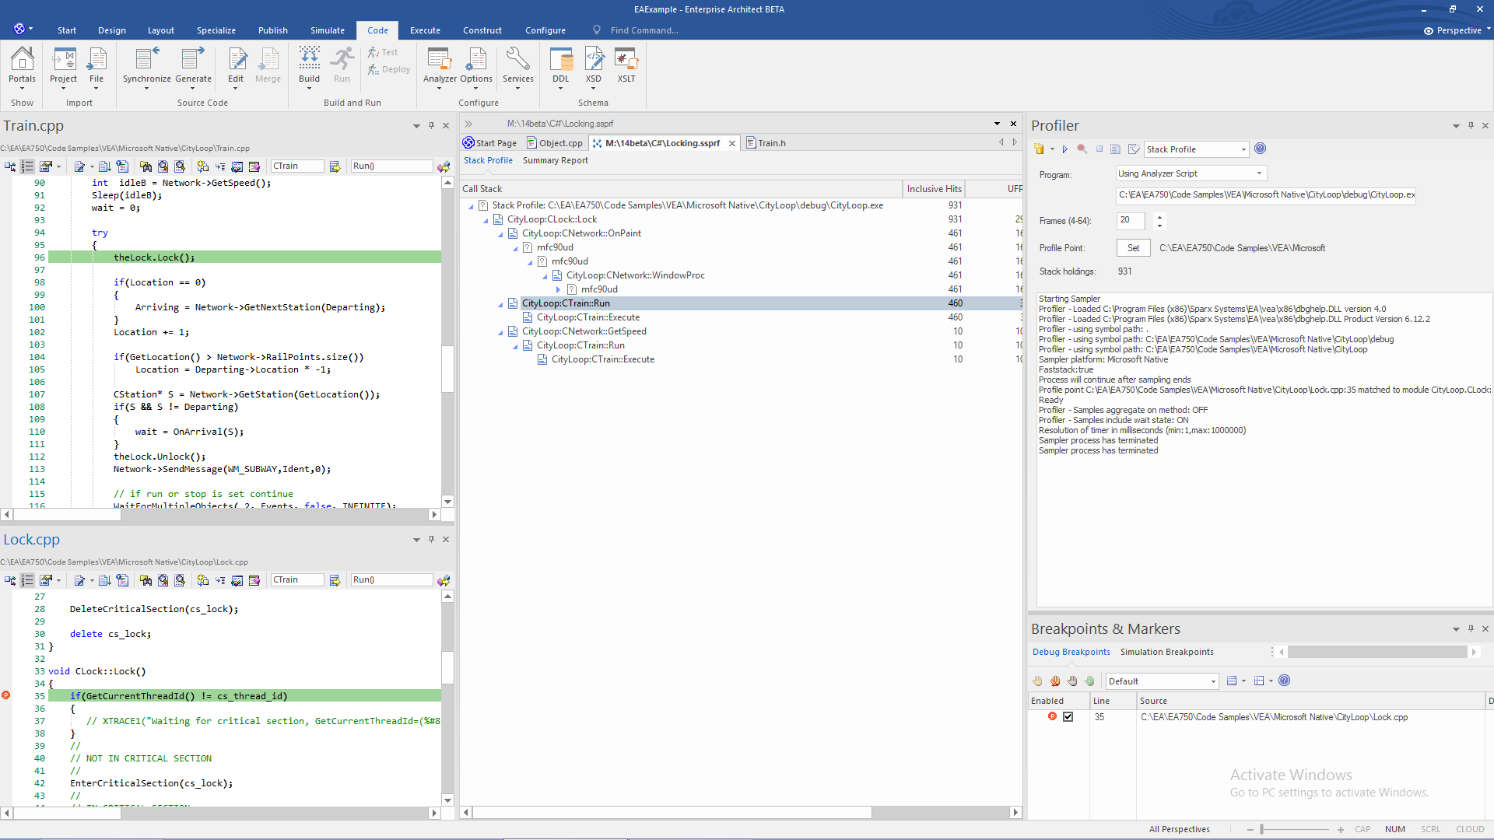The width and height of the screenshot is (1494, 840).
Task: Switch to the Summary Report tab
Action: pos(555,160)
